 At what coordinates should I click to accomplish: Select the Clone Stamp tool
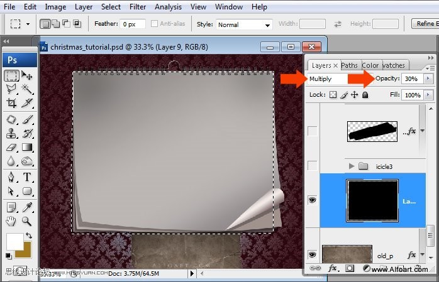click(x=11, y=134)
